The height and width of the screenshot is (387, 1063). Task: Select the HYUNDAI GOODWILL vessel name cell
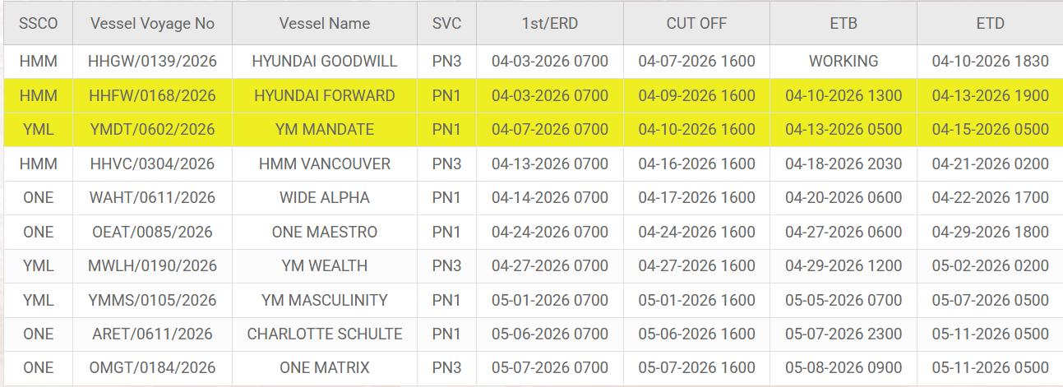pos(325,61)
